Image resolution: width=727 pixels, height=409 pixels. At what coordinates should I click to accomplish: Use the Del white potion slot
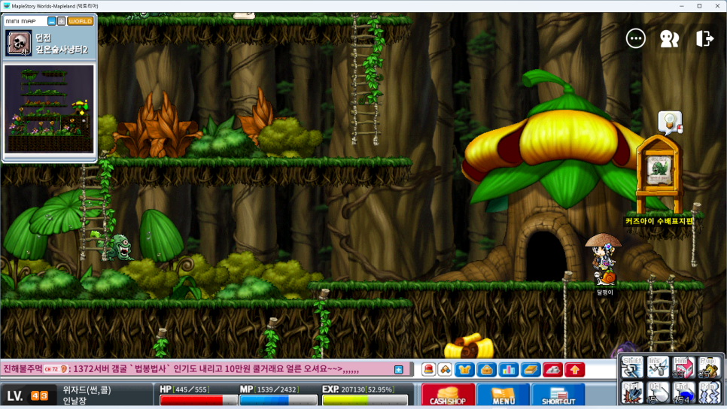(x=658, y=392)
